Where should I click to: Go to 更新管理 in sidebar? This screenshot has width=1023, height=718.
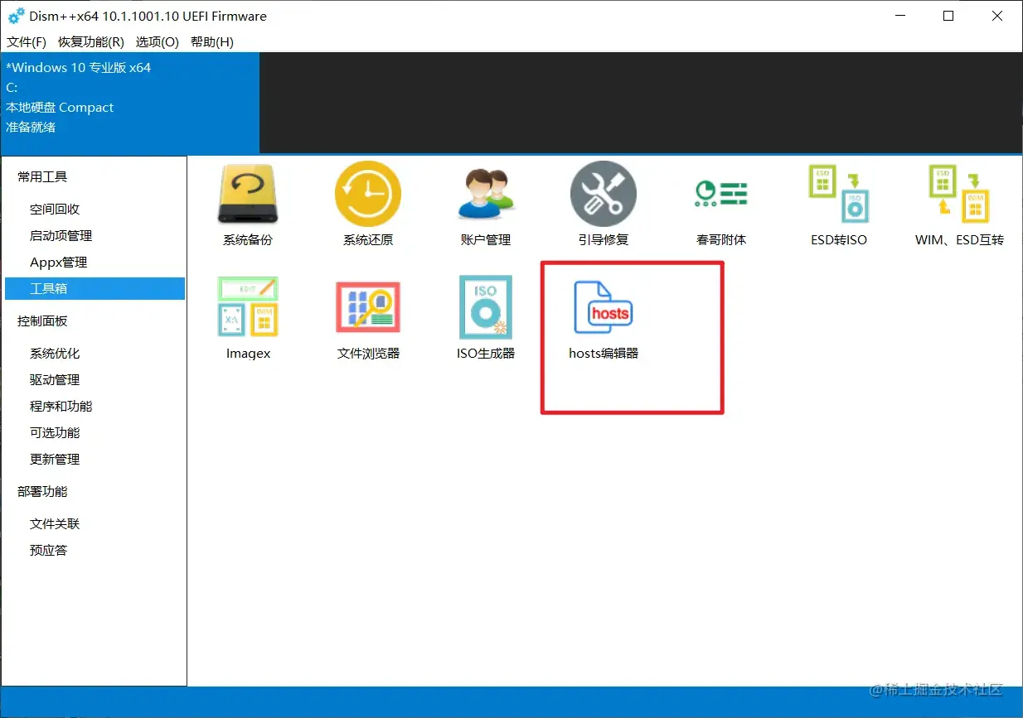95,460
